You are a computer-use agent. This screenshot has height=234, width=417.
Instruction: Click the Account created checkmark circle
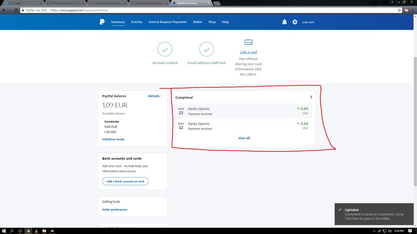pos(165,50)
